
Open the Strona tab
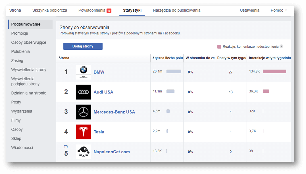pos(15,10)
